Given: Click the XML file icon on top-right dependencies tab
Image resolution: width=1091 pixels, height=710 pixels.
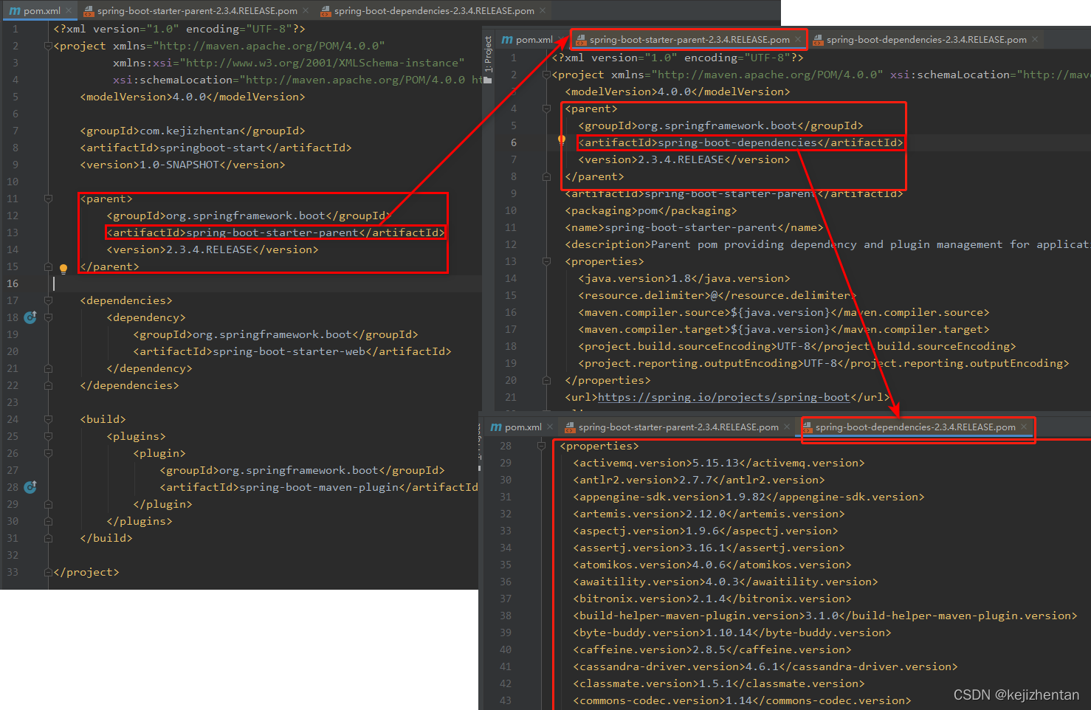Looking at the screenshot, I should [818, 40].
